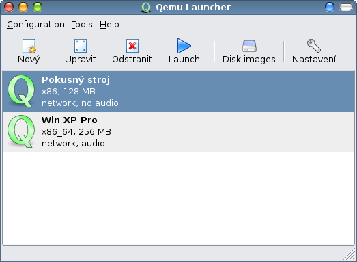Grab the window resize grip corner
This screenshot has height=262, width=357.
coord(349,254)
